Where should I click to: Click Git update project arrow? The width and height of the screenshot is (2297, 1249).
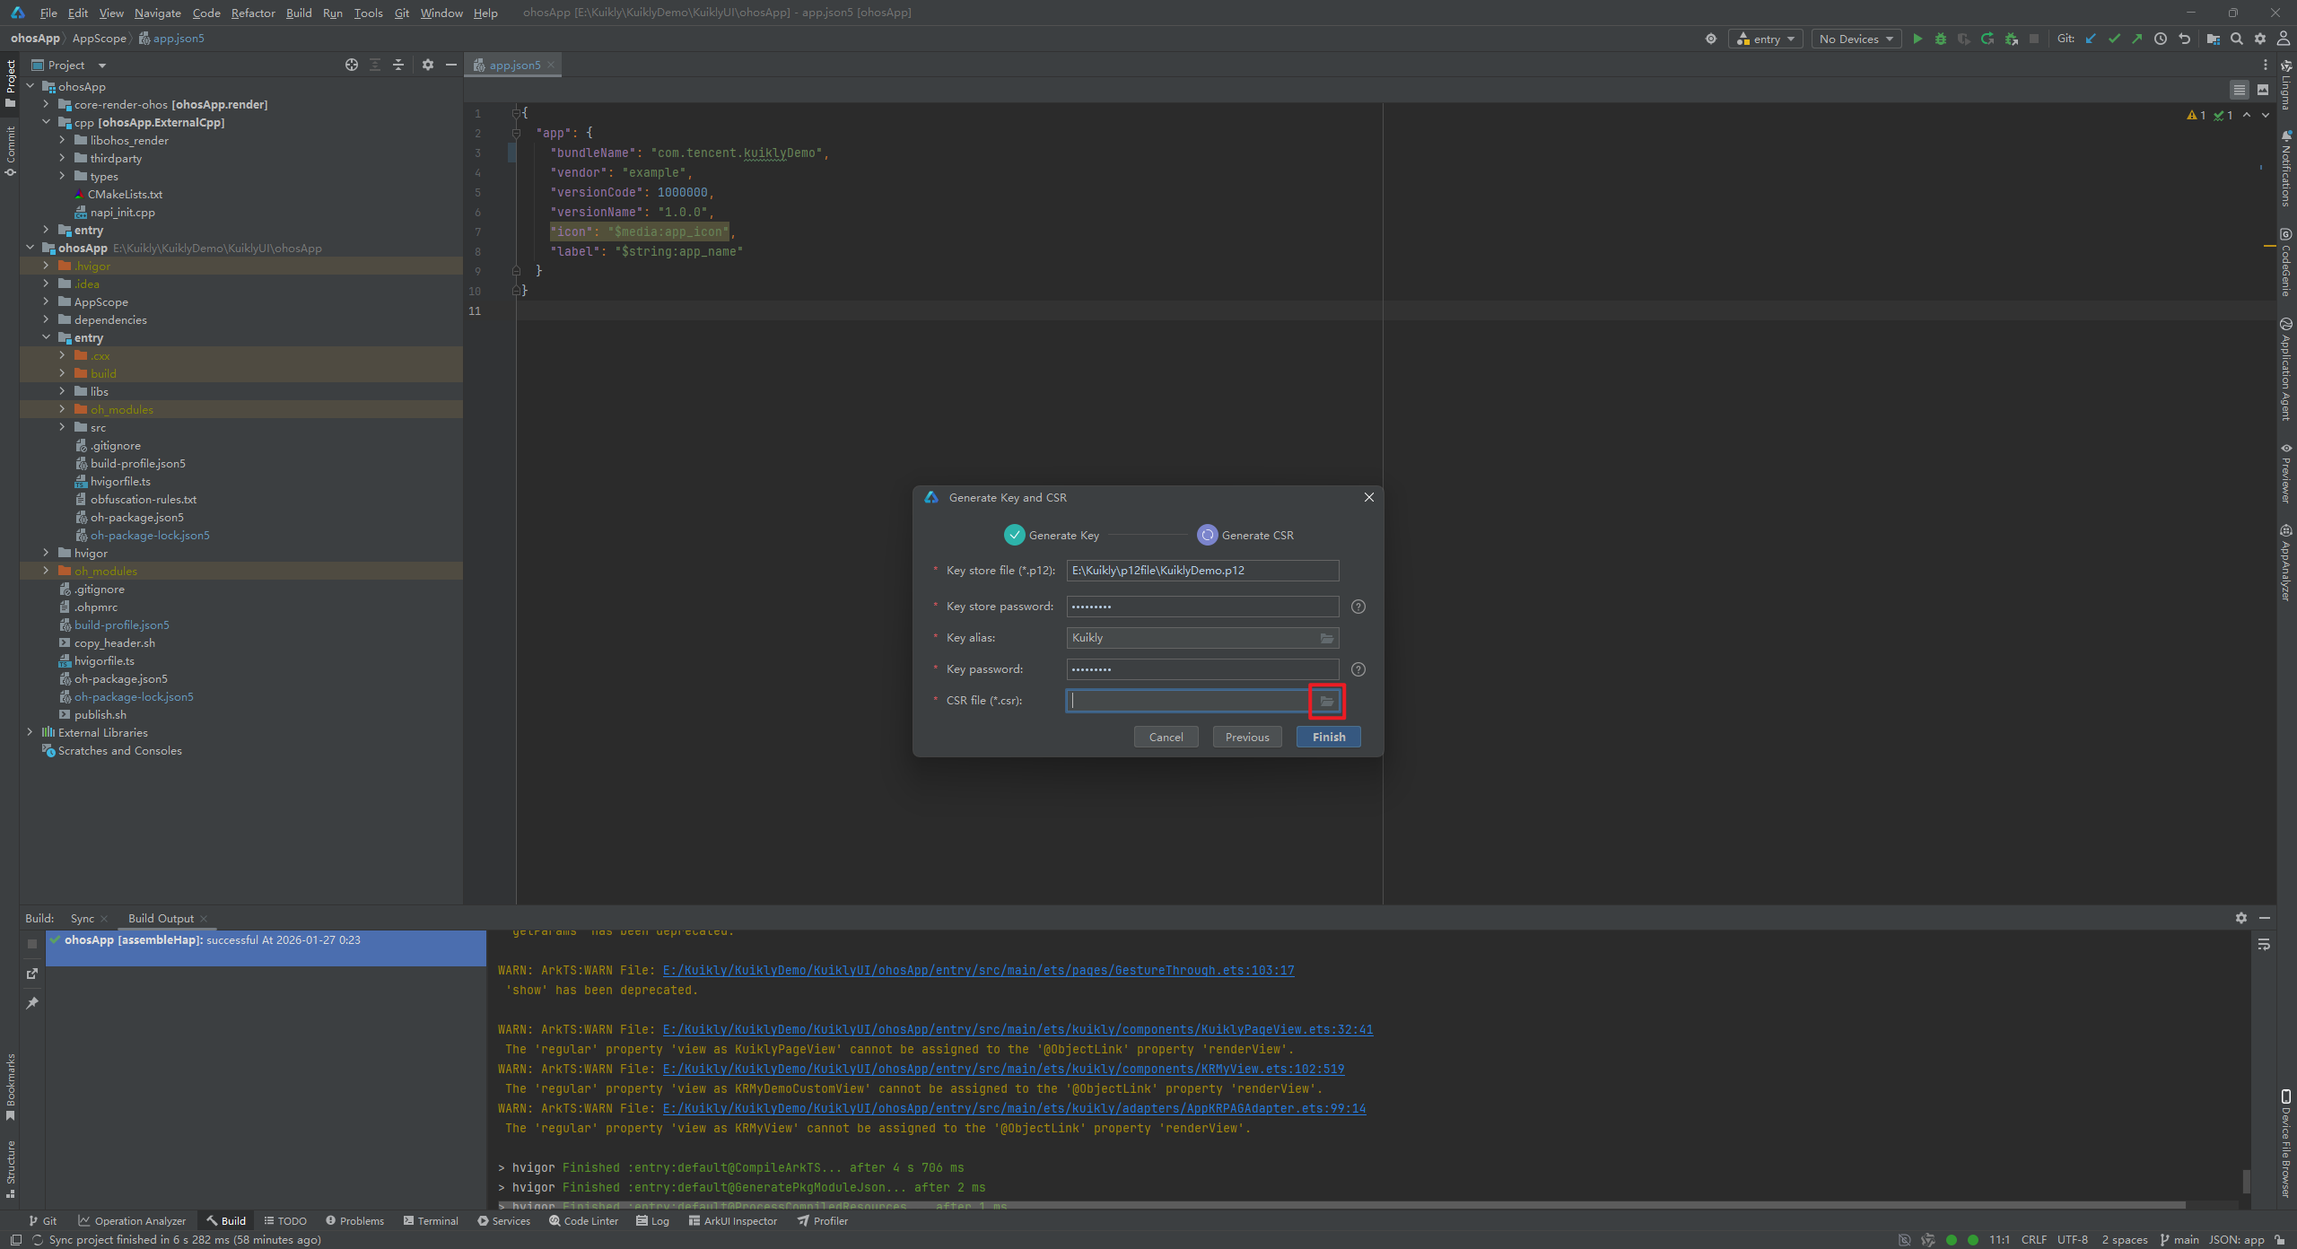click(2091, 39)
